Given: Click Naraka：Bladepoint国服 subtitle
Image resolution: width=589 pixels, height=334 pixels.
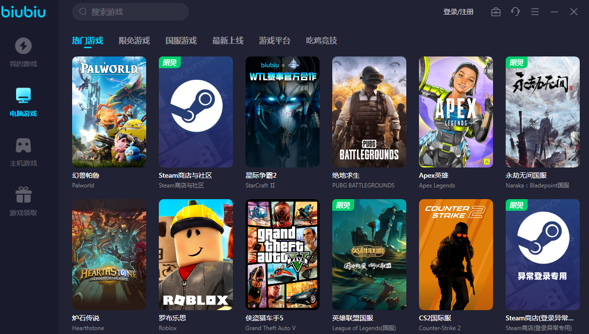Looking at the screenshot, I should tap(537, 186).
